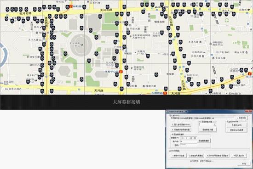This screenshot has height=169, width=253.
Task: Click the '打开Shapfile目录' button
Action: click(236, 130)
